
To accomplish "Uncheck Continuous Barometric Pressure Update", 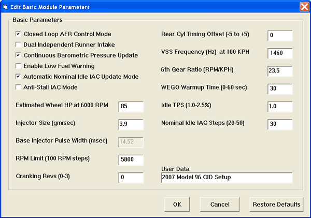I will (x=19, y=55).
